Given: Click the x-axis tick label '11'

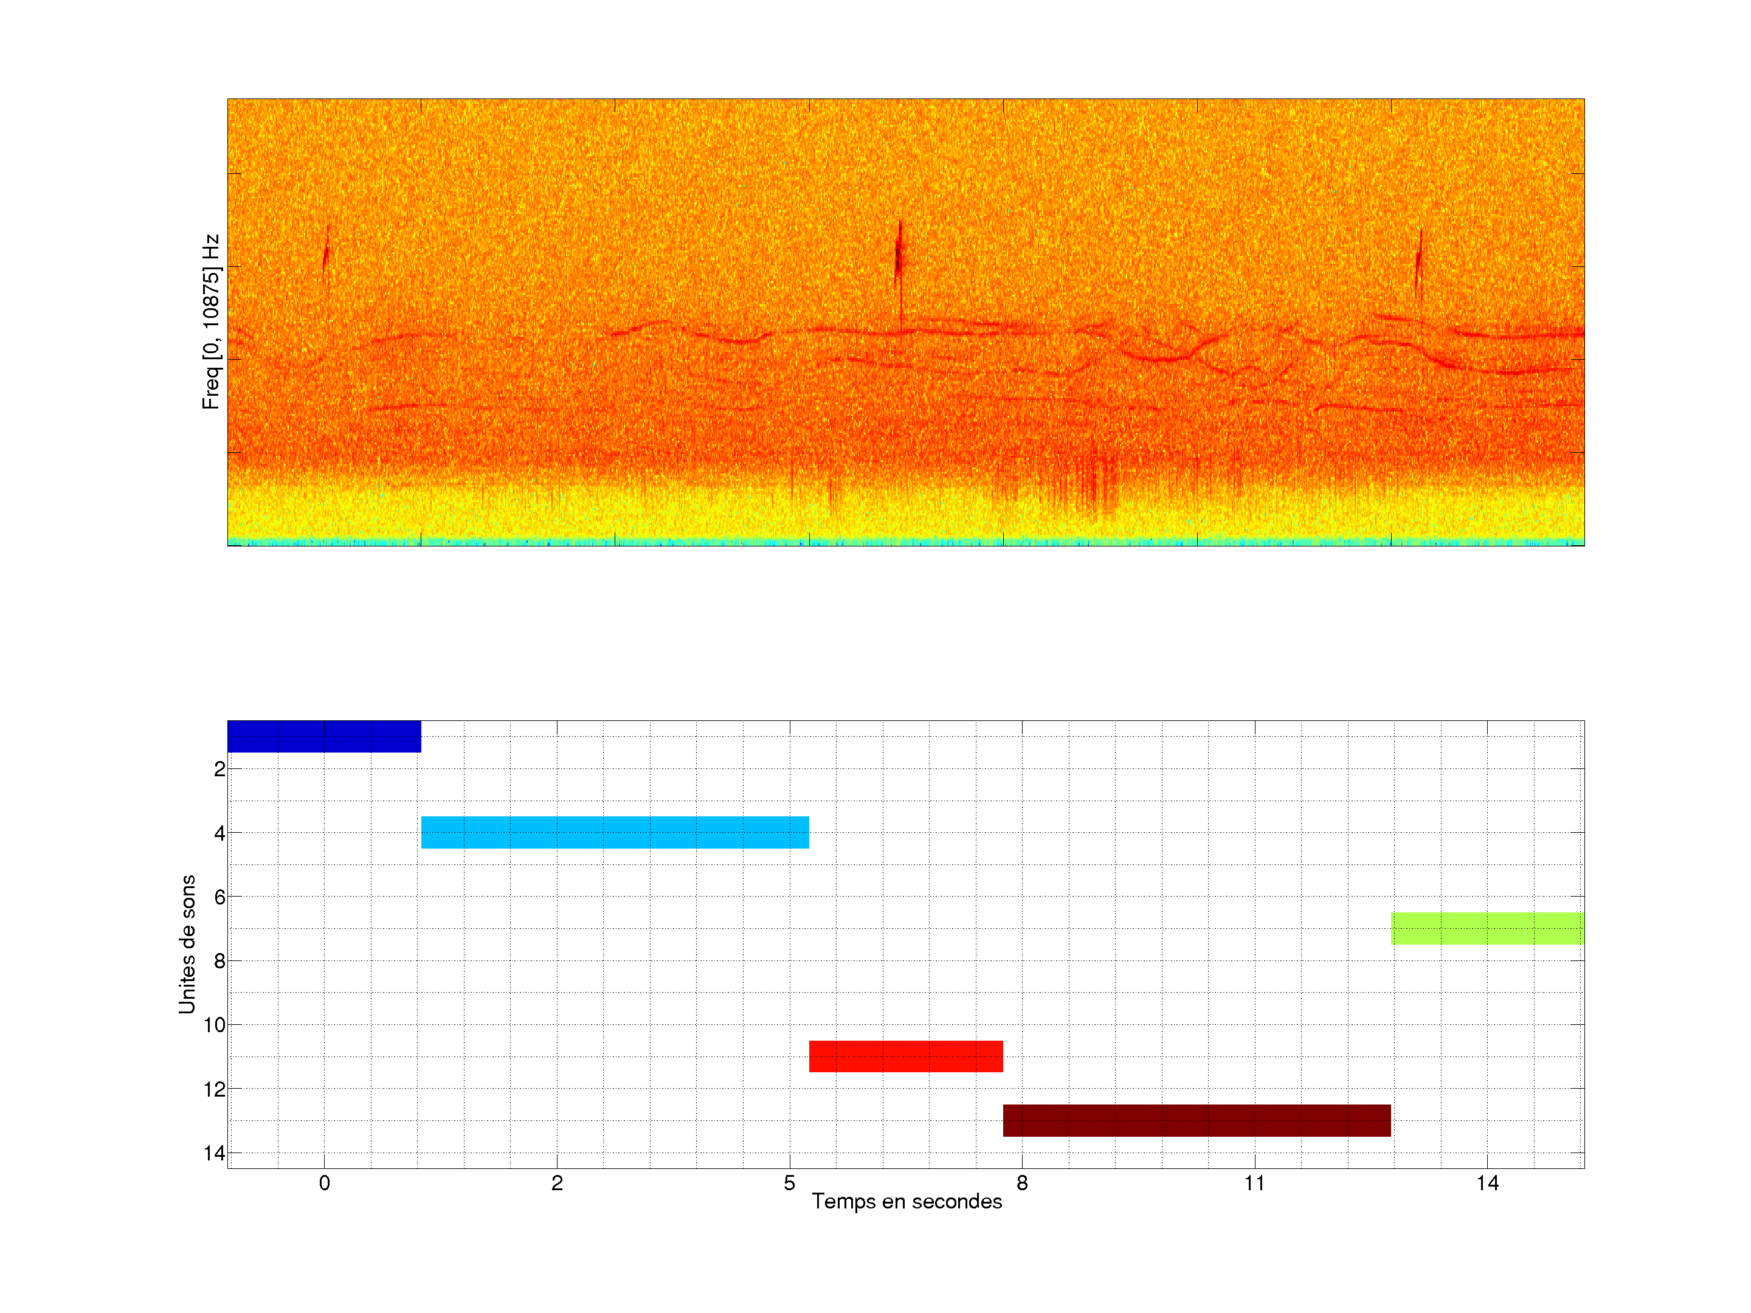Looking at the screenshot, I should 1254,1183.
